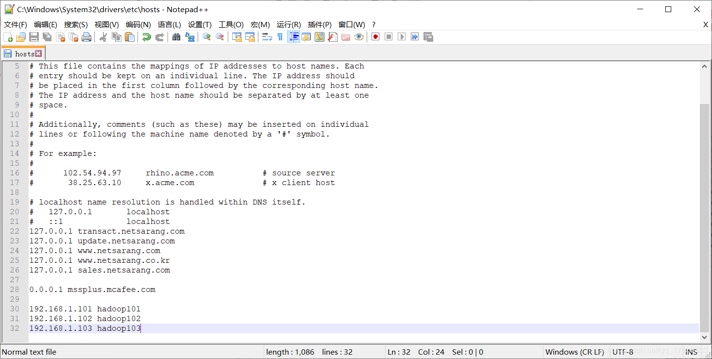Open the 窗口(W) menu
712x359 pixels.
(x=352, y=25)
